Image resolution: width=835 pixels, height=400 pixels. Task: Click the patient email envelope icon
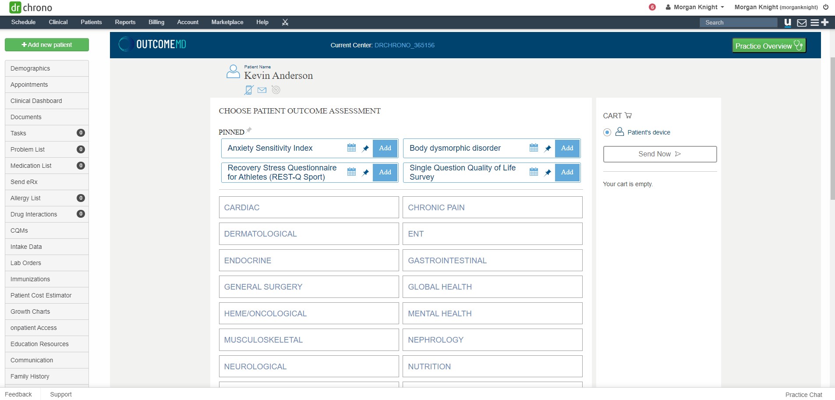(x=262, y=90)
